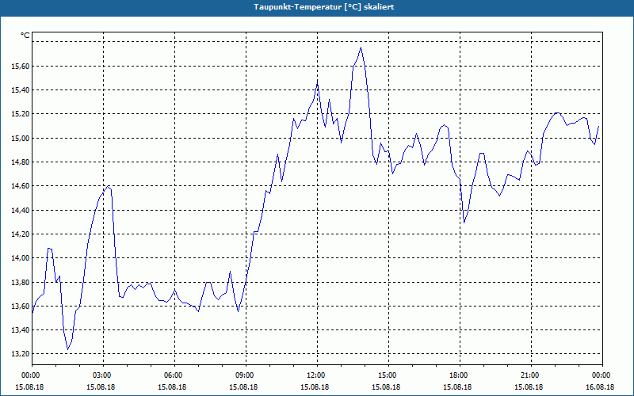Click the '15.08.18' date beneath 06:00

click(172, 387)
